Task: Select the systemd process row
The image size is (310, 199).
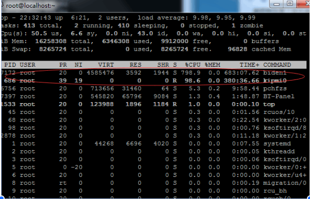Action: (x=154, y=144)
